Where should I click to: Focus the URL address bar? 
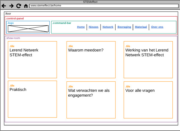point(104,6)
